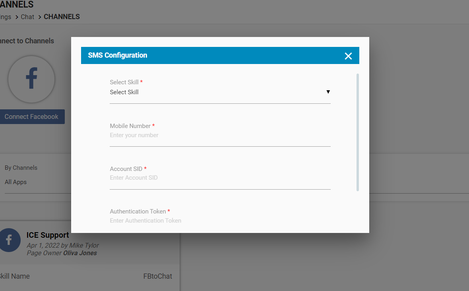Image resolution: width=469 pixels, height=291 pixels.
Task: Click the SMS Configuration title bar
Action: 199,56
